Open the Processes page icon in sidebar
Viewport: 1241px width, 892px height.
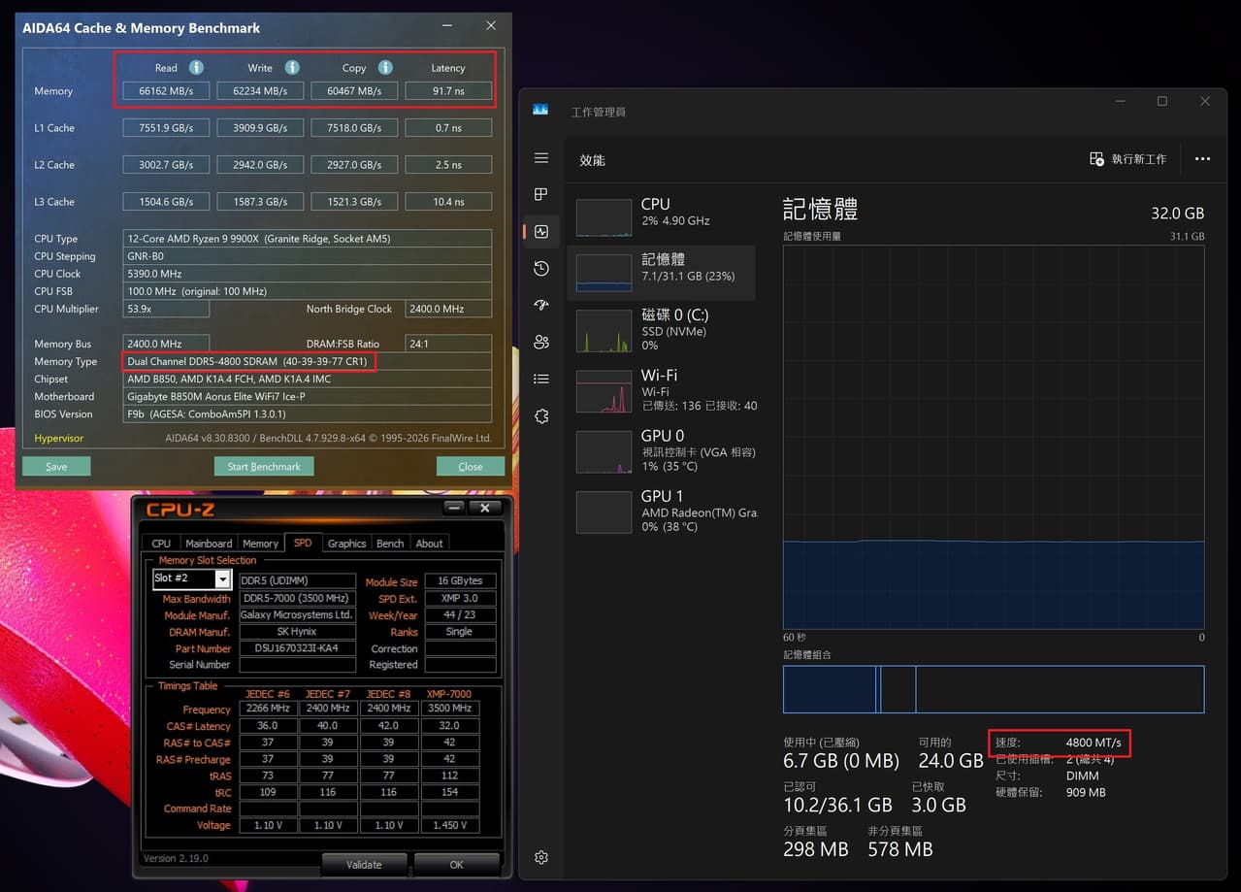(x=541, y=194)
